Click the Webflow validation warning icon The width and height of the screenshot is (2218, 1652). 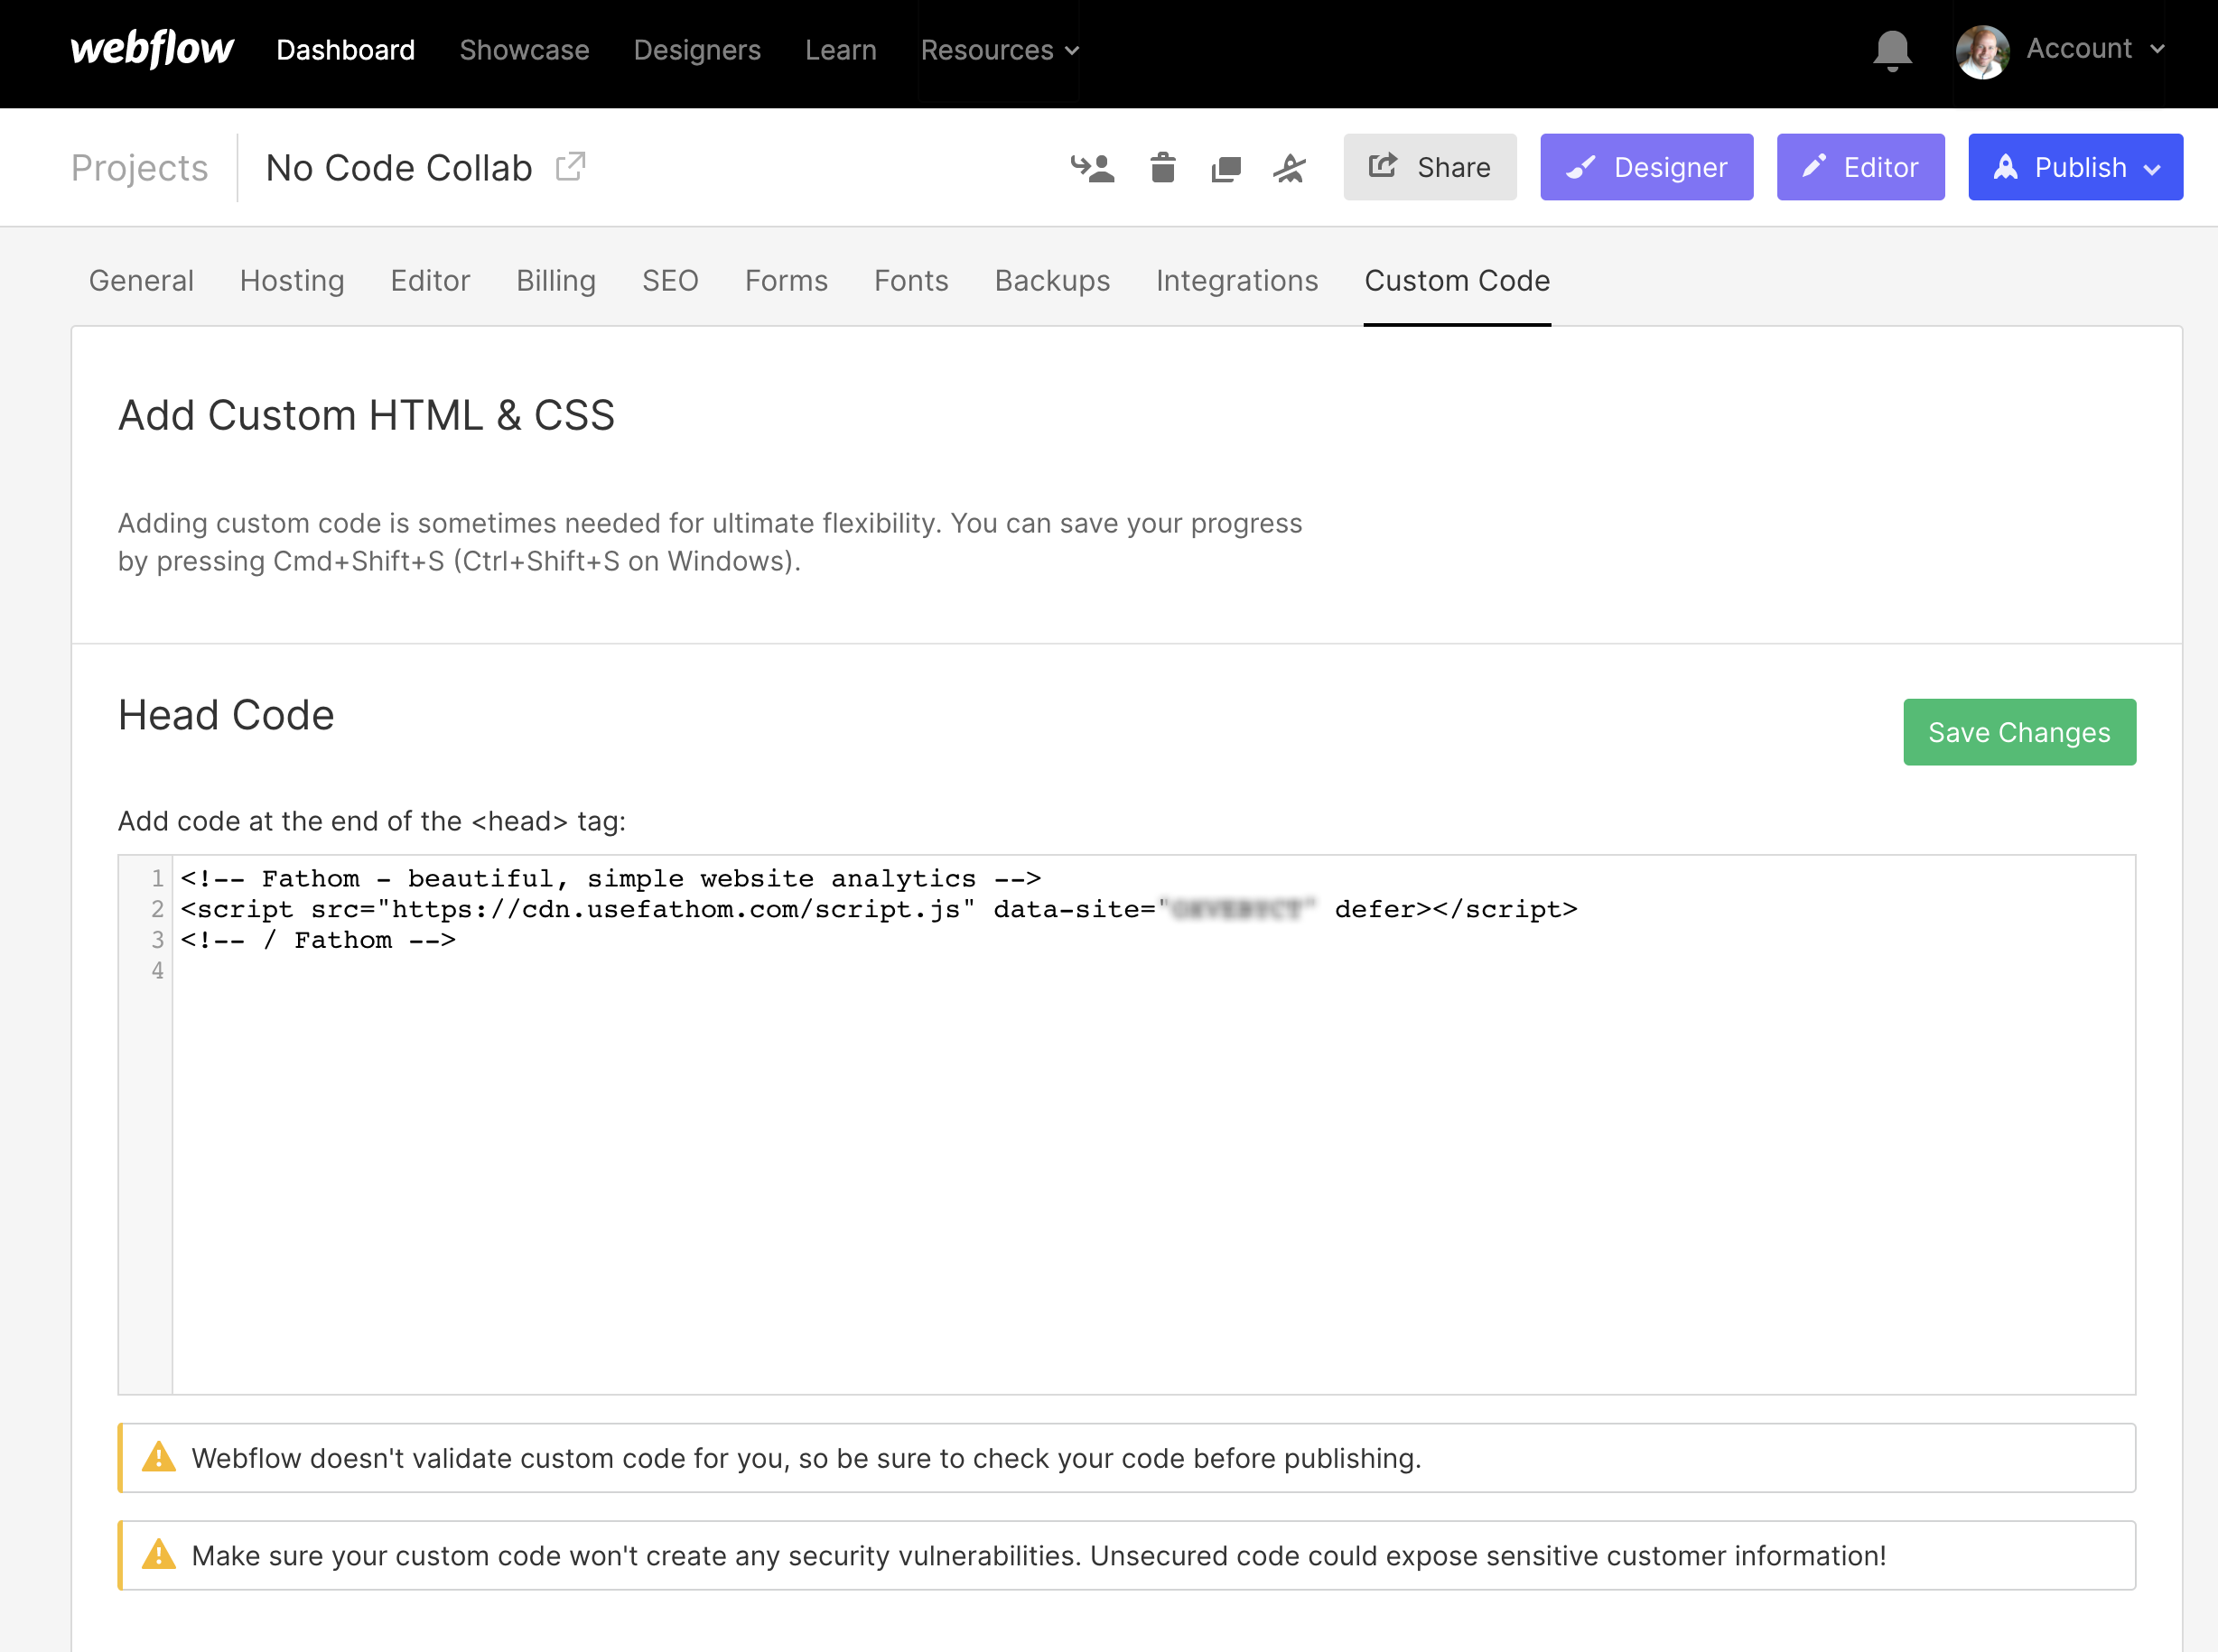(x=158, y=1457)
